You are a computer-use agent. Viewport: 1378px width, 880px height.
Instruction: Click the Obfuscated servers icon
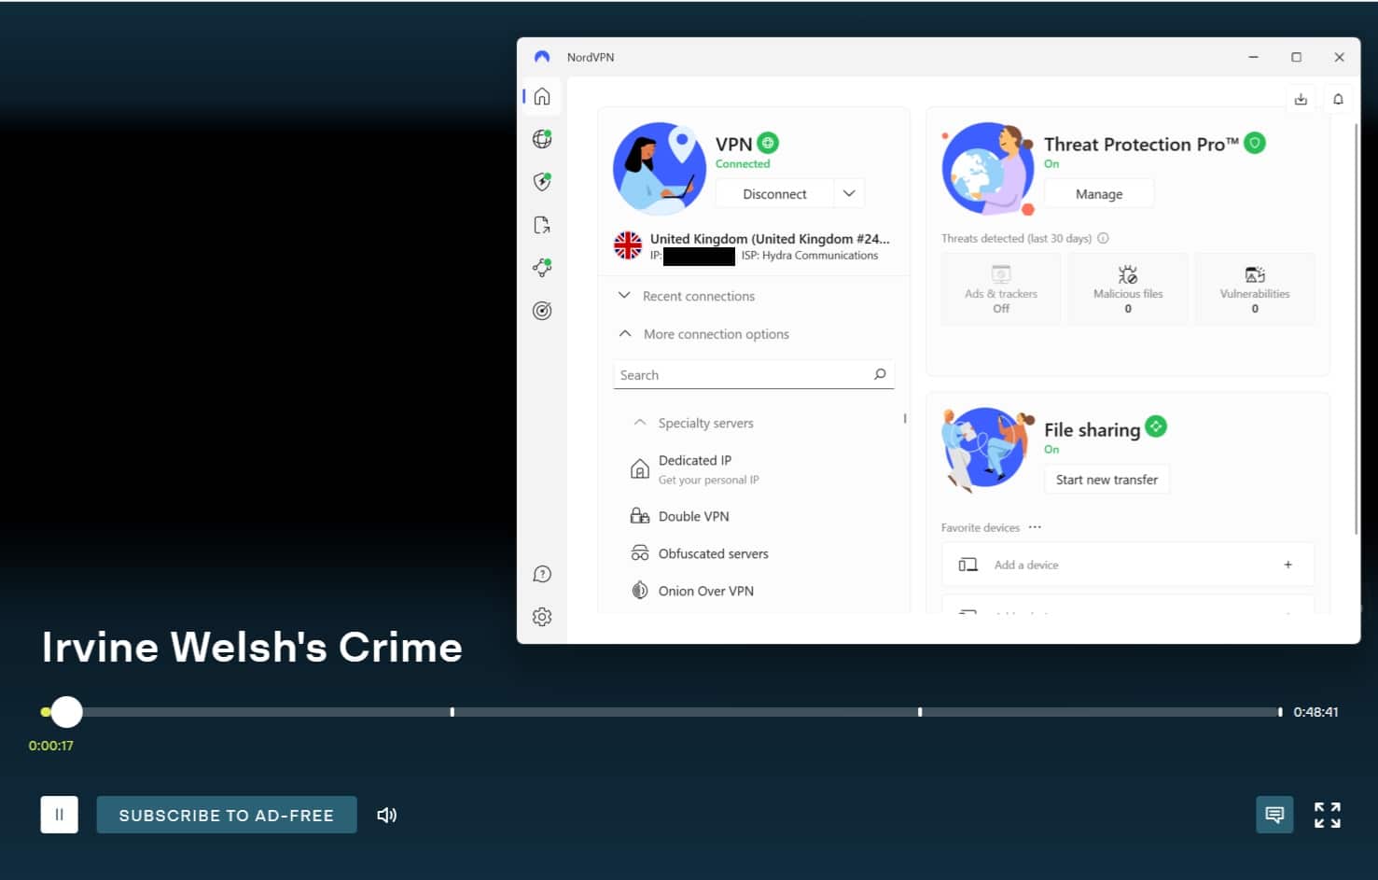pos(640,553)
